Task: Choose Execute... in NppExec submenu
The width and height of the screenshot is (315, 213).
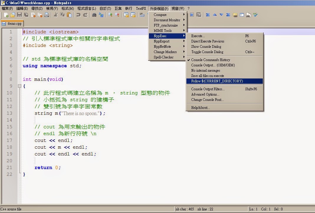Action: [x=224, y=36]
